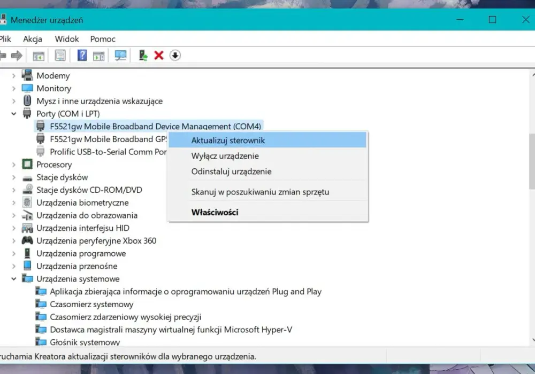Viewport: 535px width, 374px height.
Task: Click the blue question mark help icon
Action: point(82,55)
